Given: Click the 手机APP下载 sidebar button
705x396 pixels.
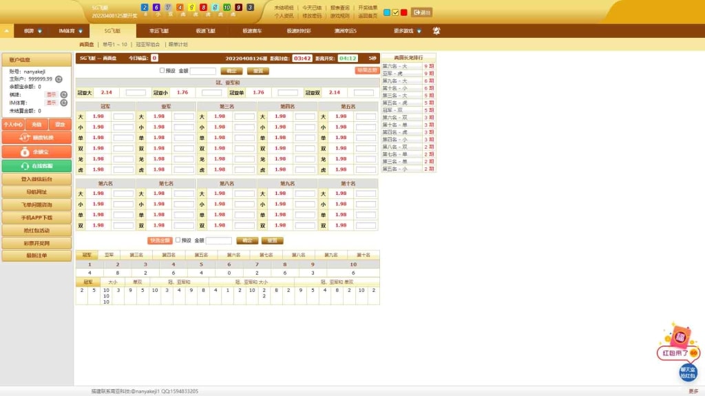Looking at the screenshot, I should click(x=36, y=218).
